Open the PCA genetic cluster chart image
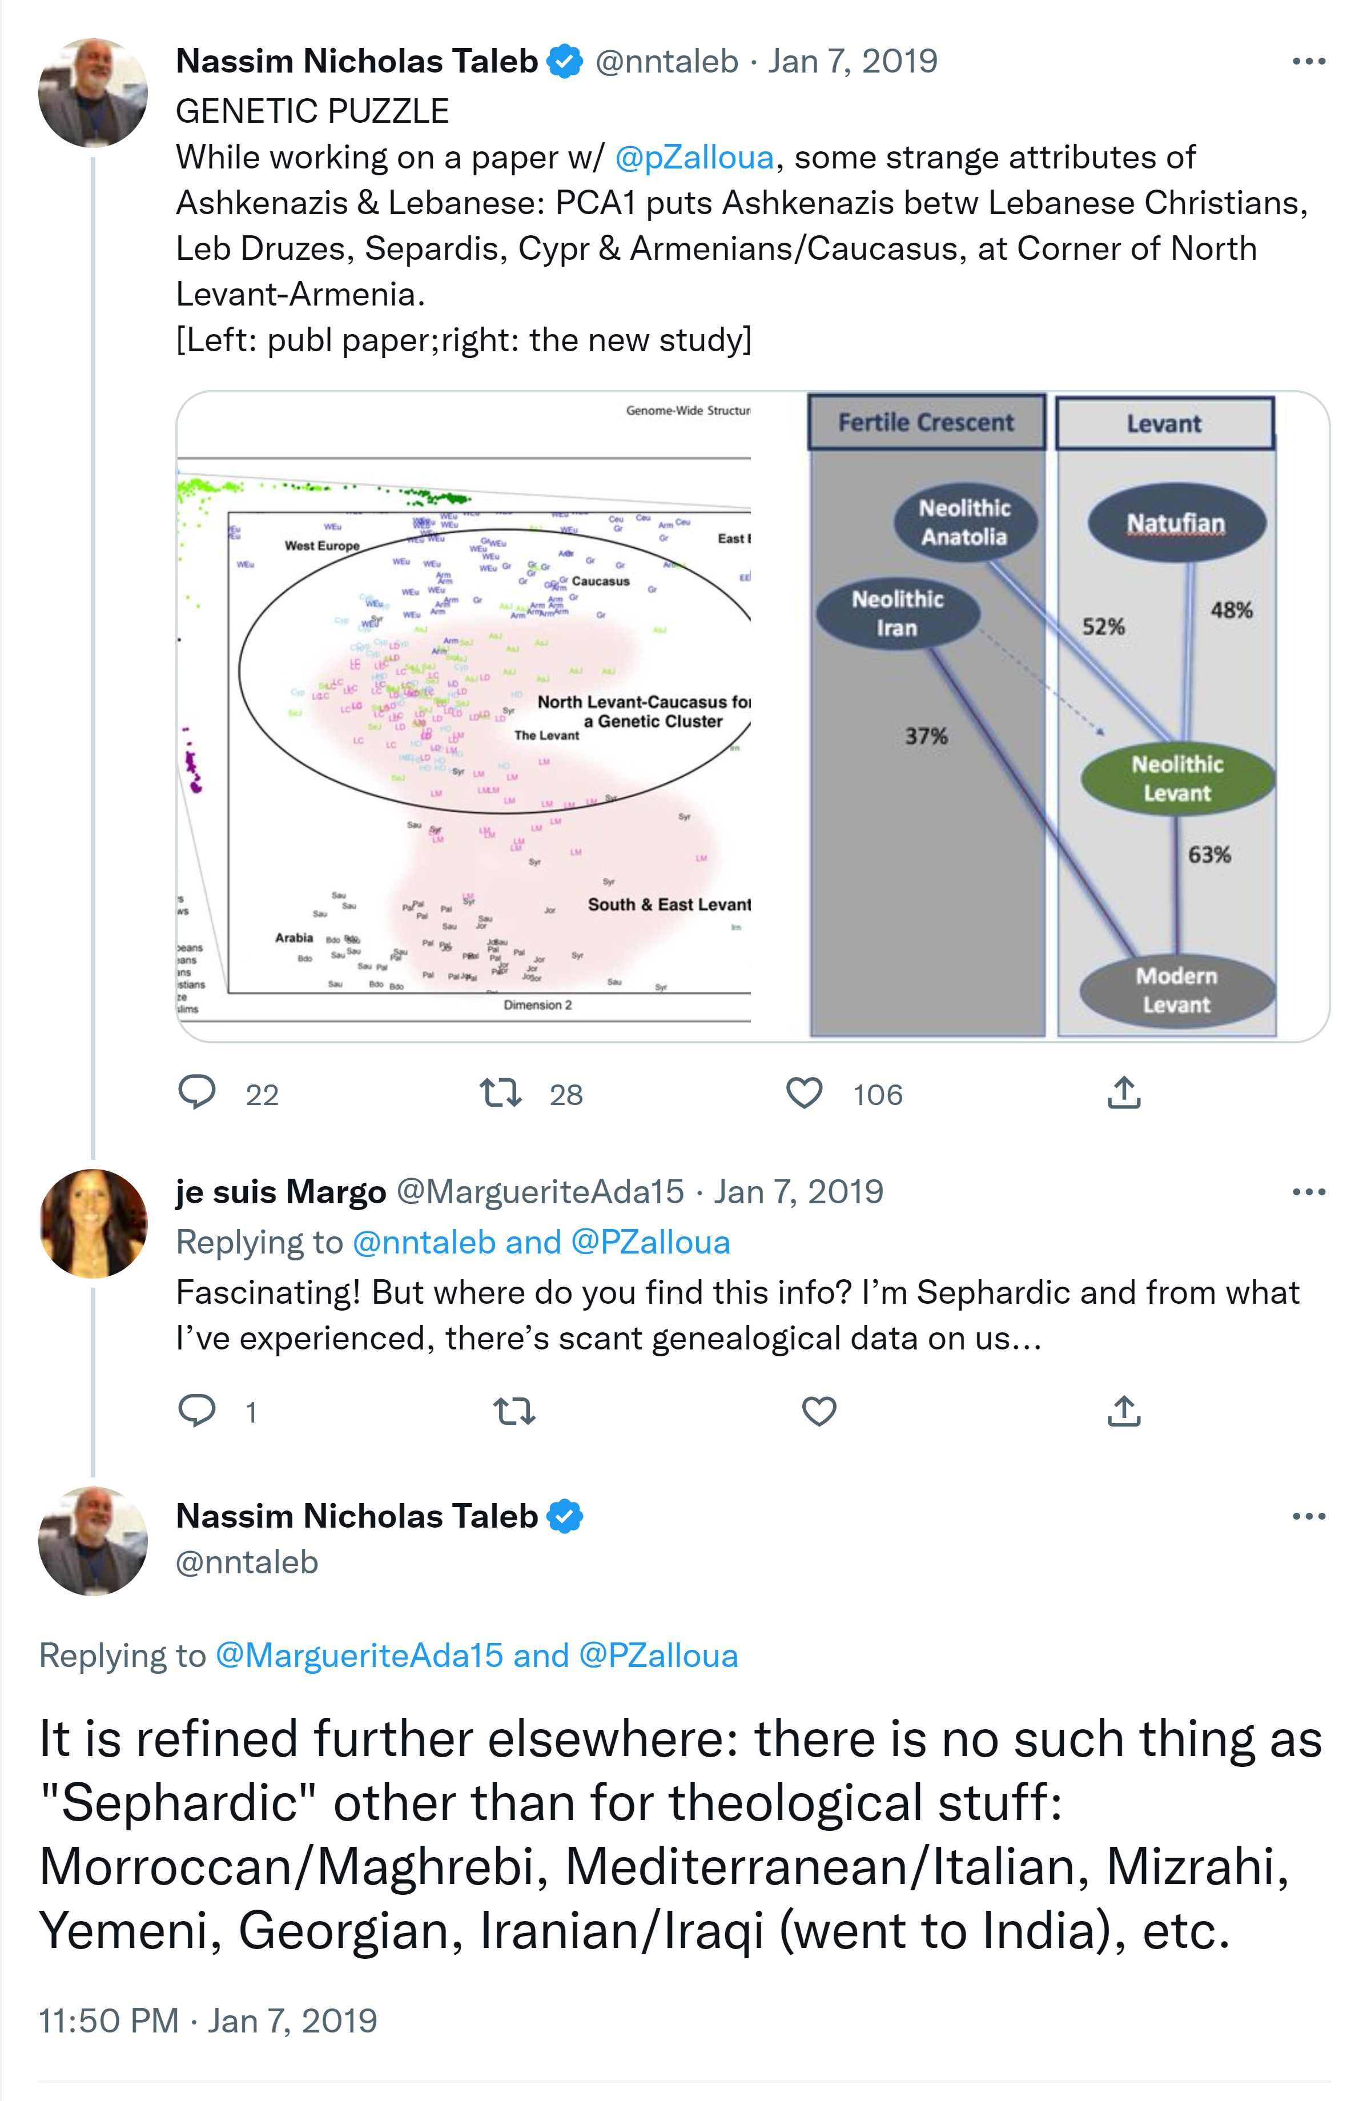 465,715
